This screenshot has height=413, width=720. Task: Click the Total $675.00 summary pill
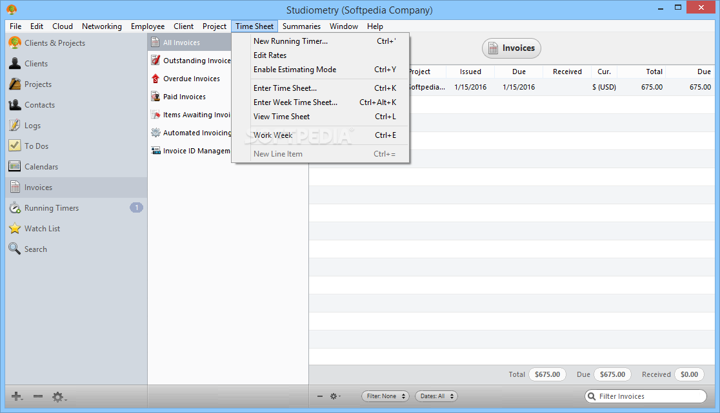click(x=547, y=374)
